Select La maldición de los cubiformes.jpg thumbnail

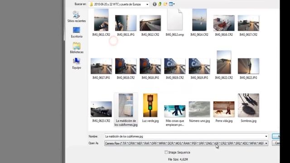coord(126,105)
